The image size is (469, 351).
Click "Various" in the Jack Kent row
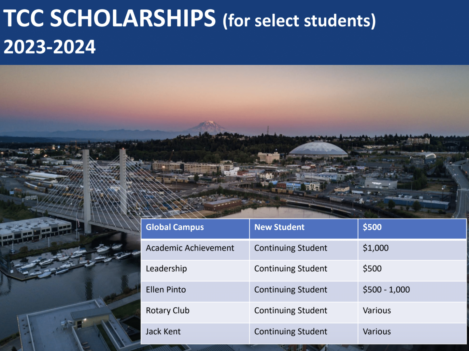point(377,332)
